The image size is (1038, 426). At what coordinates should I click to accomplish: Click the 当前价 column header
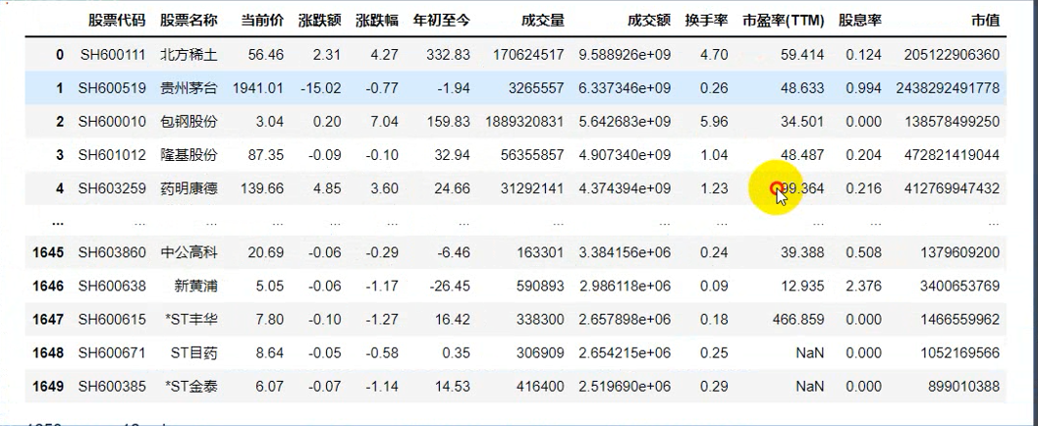261,21
